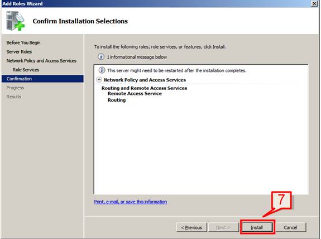The image size is (321, 239).
Task: Open Print, e-mail, or save this information link
Action: (131, 202)
